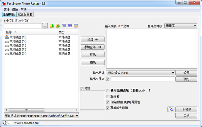Click the path browse ellipsis button

tap(45, 26)
